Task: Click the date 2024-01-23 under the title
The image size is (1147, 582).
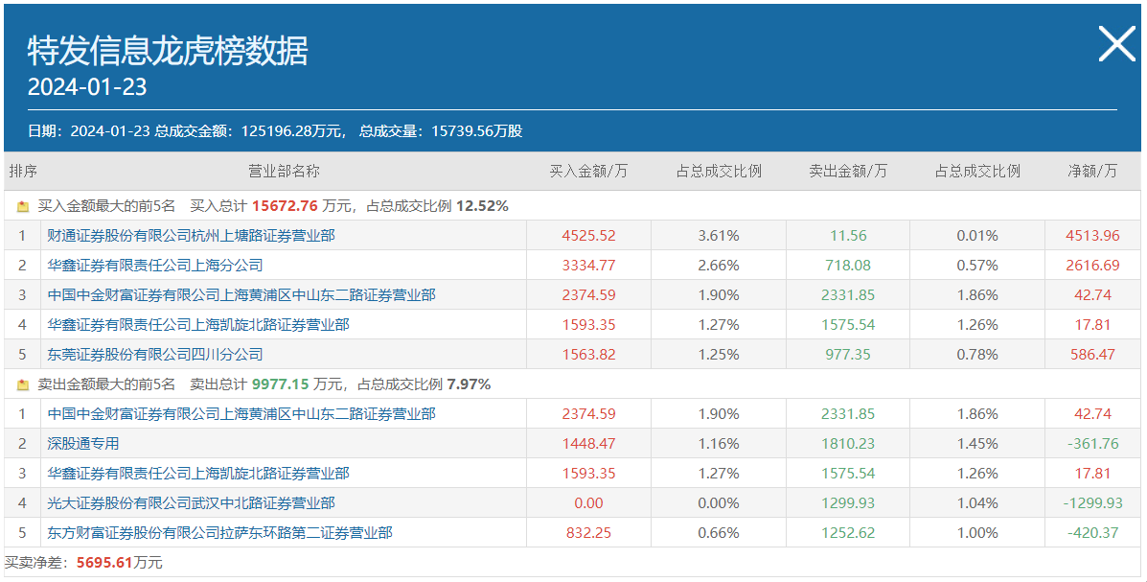Action: point(87,87)
